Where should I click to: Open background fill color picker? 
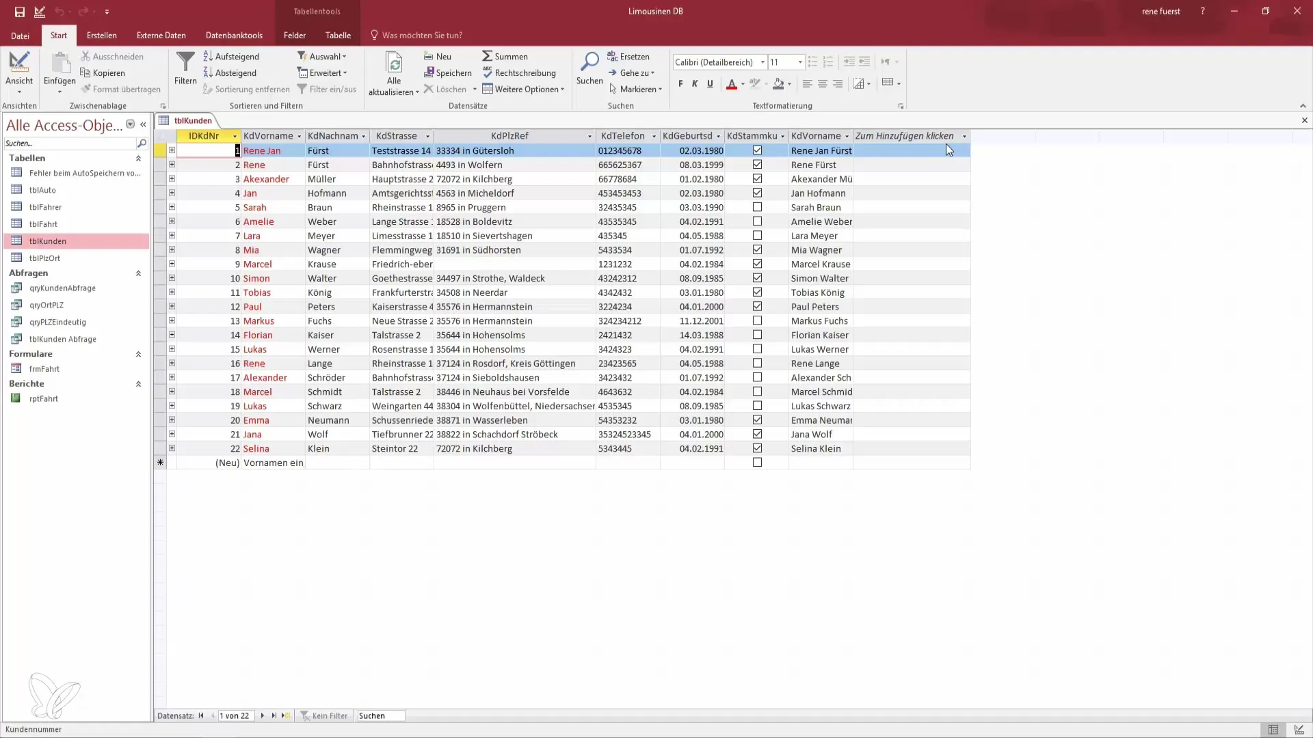click(789, 84)
